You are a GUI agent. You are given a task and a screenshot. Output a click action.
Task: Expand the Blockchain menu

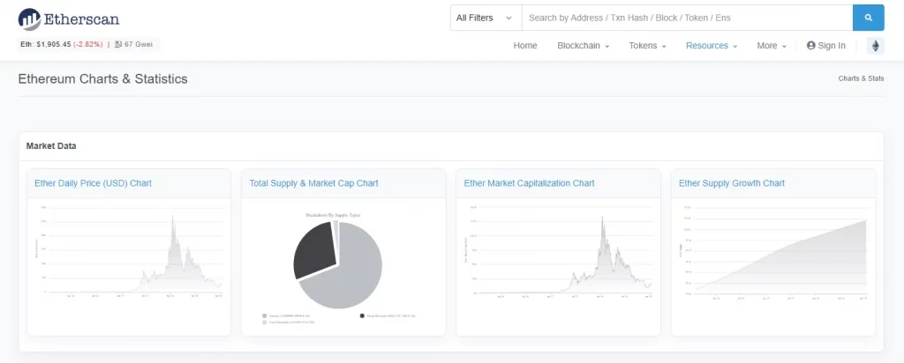click(x=583, y=46)
